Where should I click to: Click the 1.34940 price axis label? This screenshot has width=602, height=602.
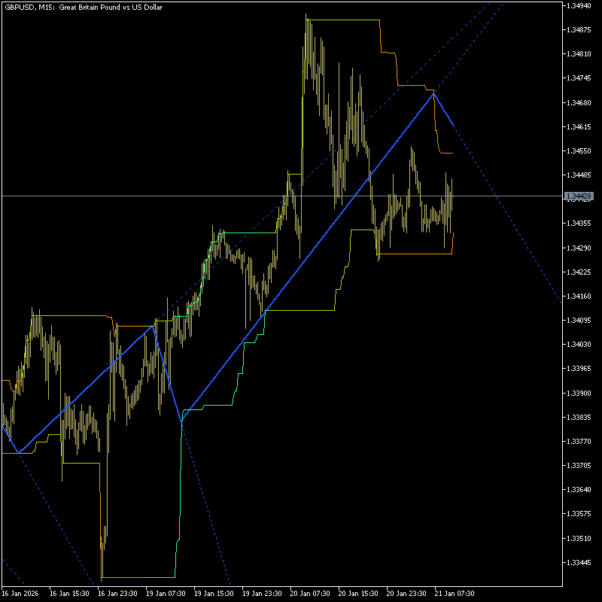pos(580,5)
